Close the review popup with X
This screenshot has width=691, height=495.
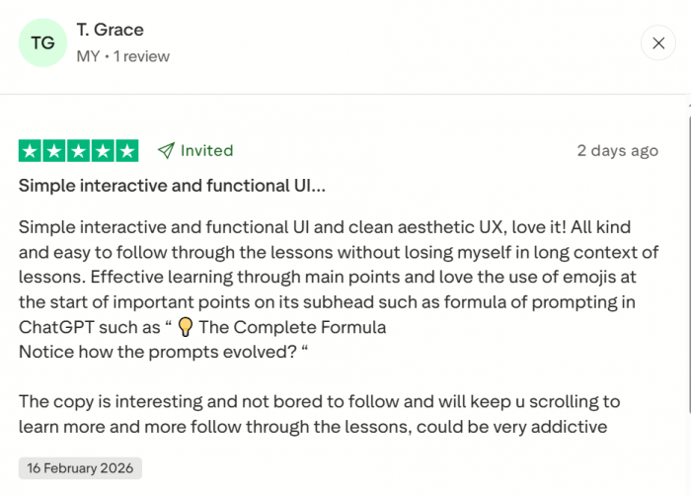click(658, 42)
